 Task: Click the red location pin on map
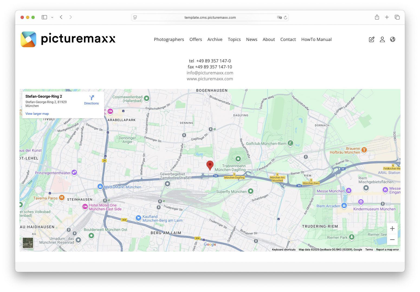(210, 165)
